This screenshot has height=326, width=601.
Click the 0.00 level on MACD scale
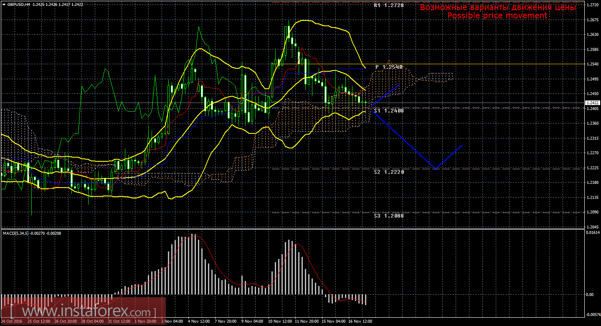point(590,294)
